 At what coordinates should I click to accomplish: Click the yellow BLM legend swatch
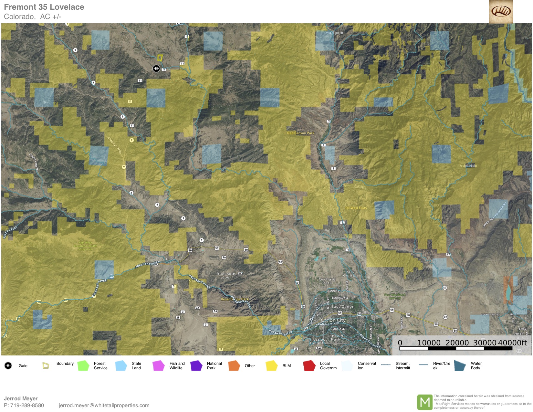(272, 365)
